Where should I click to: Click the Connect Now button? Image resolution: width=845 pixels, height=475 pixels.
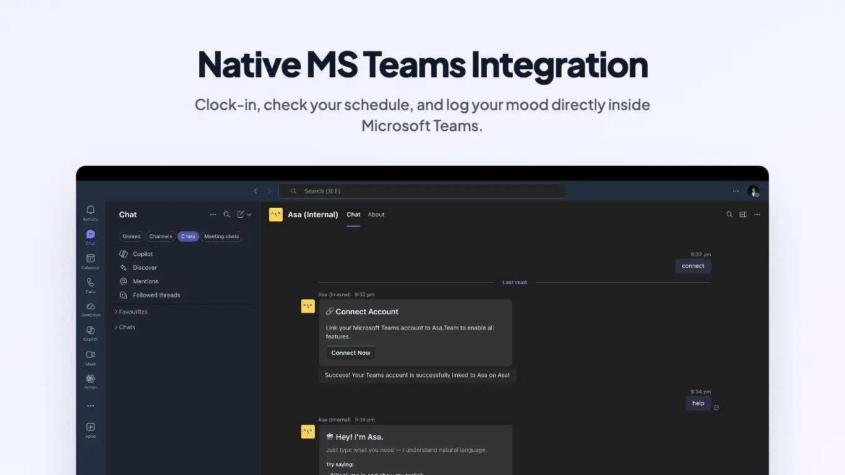pyautogui.click(x=351, y=353)
